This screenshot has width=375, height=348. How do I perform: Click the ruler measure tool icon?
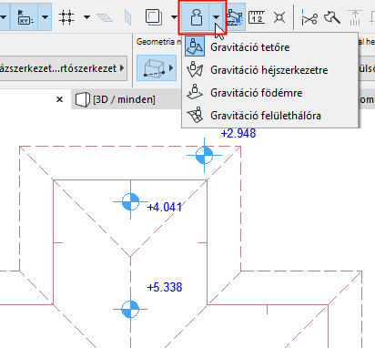pyautogui.click(x=257, y=17)
